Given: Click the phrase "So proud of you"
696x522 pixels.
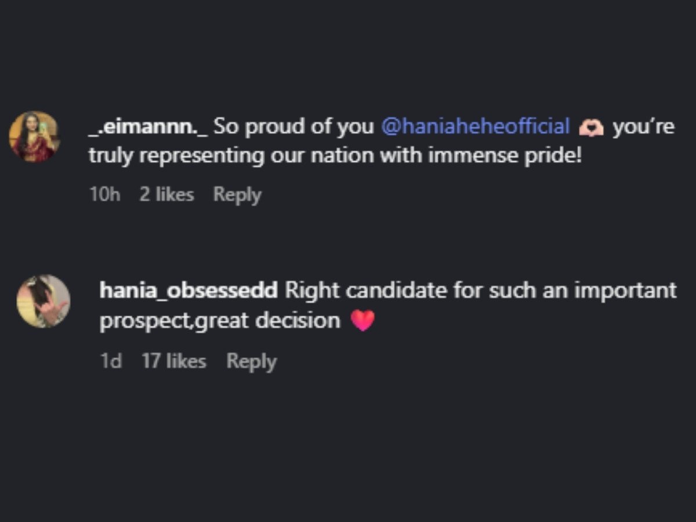Looking at the screenshot, I should (x=294, y=126).
